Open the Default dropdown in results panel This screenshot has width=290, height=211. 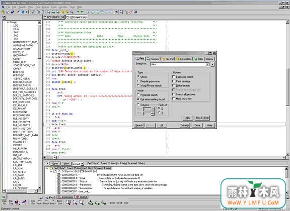point(82,164)
